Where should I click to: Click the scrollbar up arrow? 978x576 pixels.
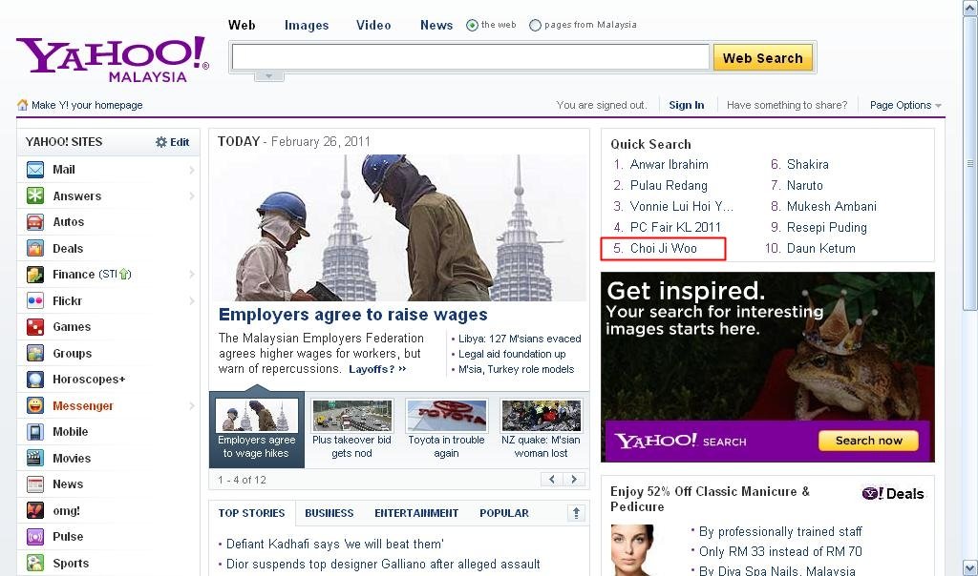(969, 8)
